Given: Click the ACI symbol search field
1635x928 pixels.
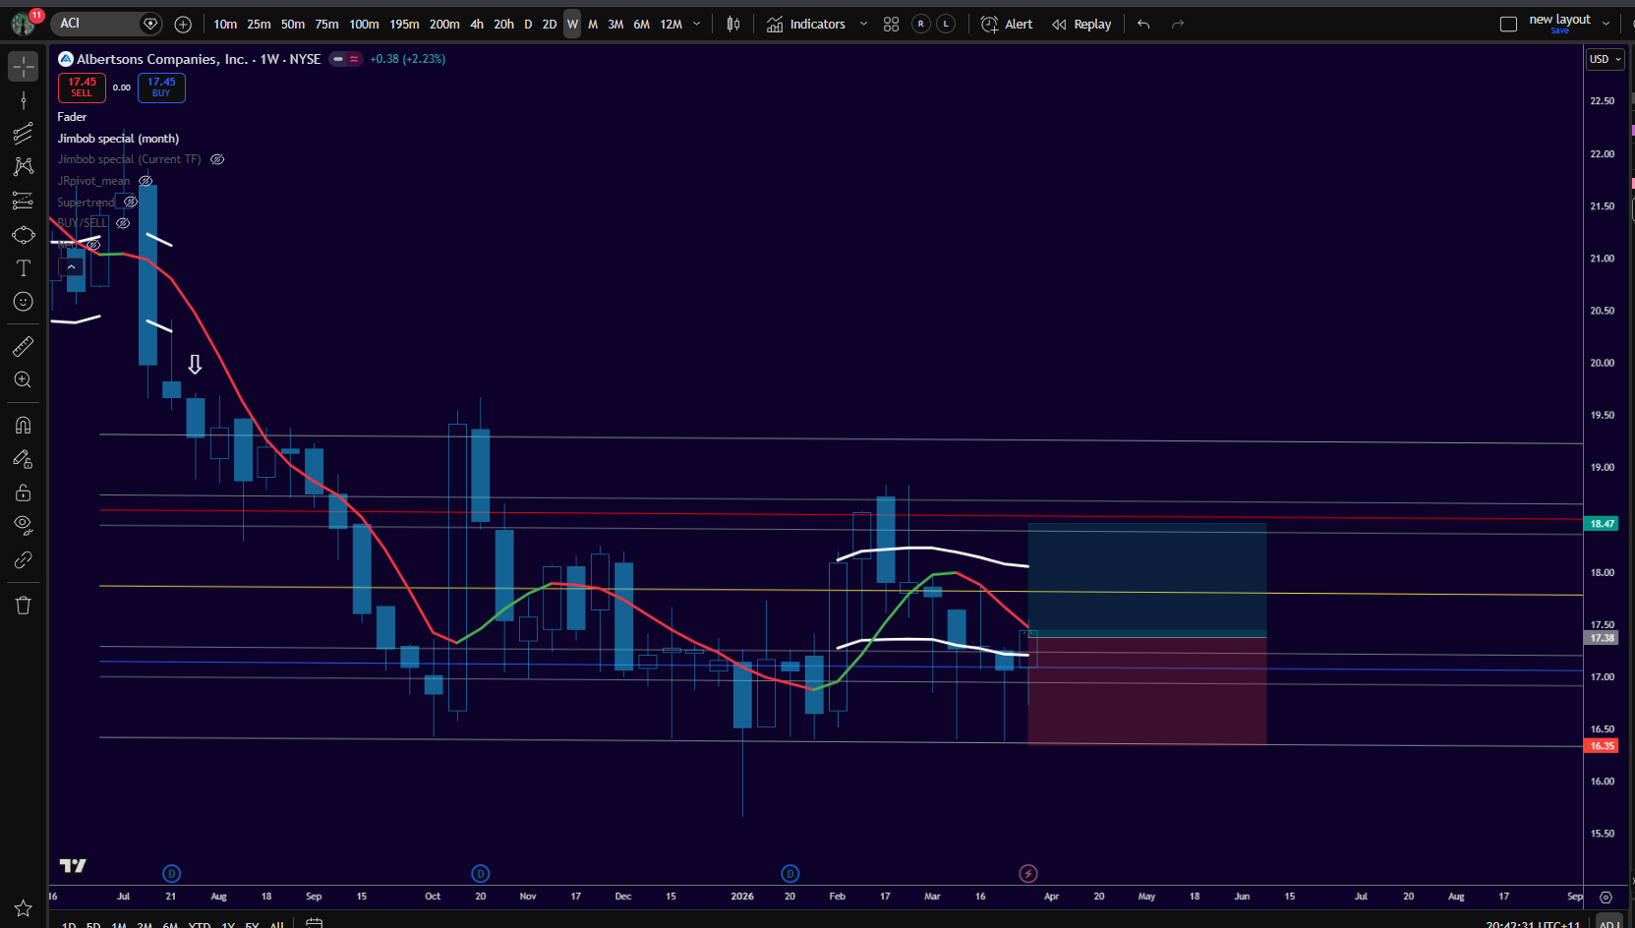Looking at the screenshot, I should pos(96,24).
